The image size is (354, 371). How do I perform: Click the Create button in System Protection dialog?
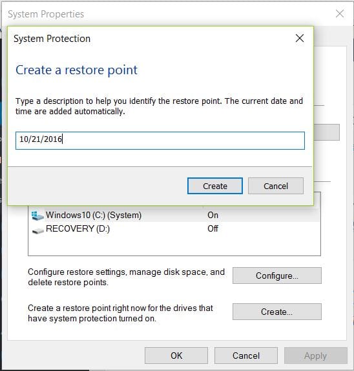coord(215,186)
